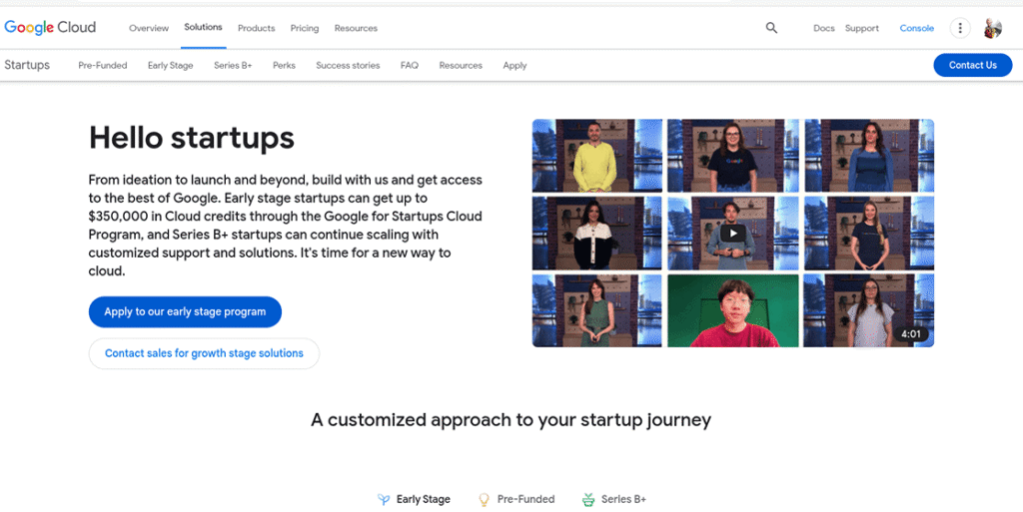Viewport: 1023px width, 512px height.
Task: Click the 4:01 video duration badge
Action: point(911,334)
